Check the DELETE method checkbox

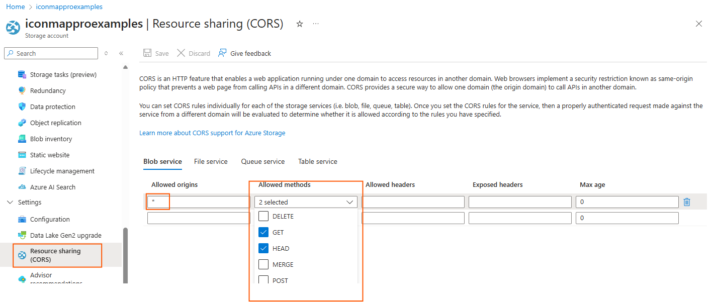click(x=263, y=217)
